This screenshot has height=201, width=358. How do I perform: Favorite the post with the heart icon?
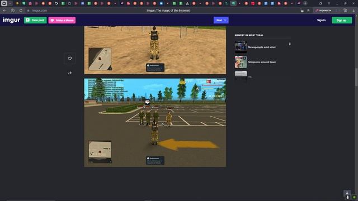click(69, 59)
